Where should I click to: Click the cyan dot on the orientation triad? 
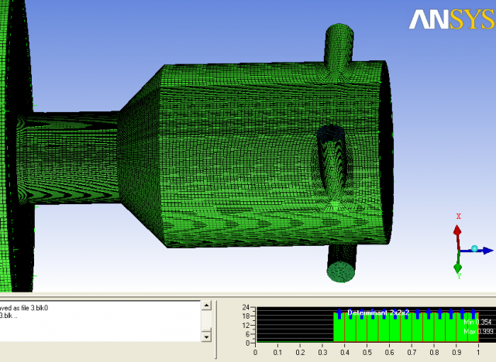click(x=474, y=248)
